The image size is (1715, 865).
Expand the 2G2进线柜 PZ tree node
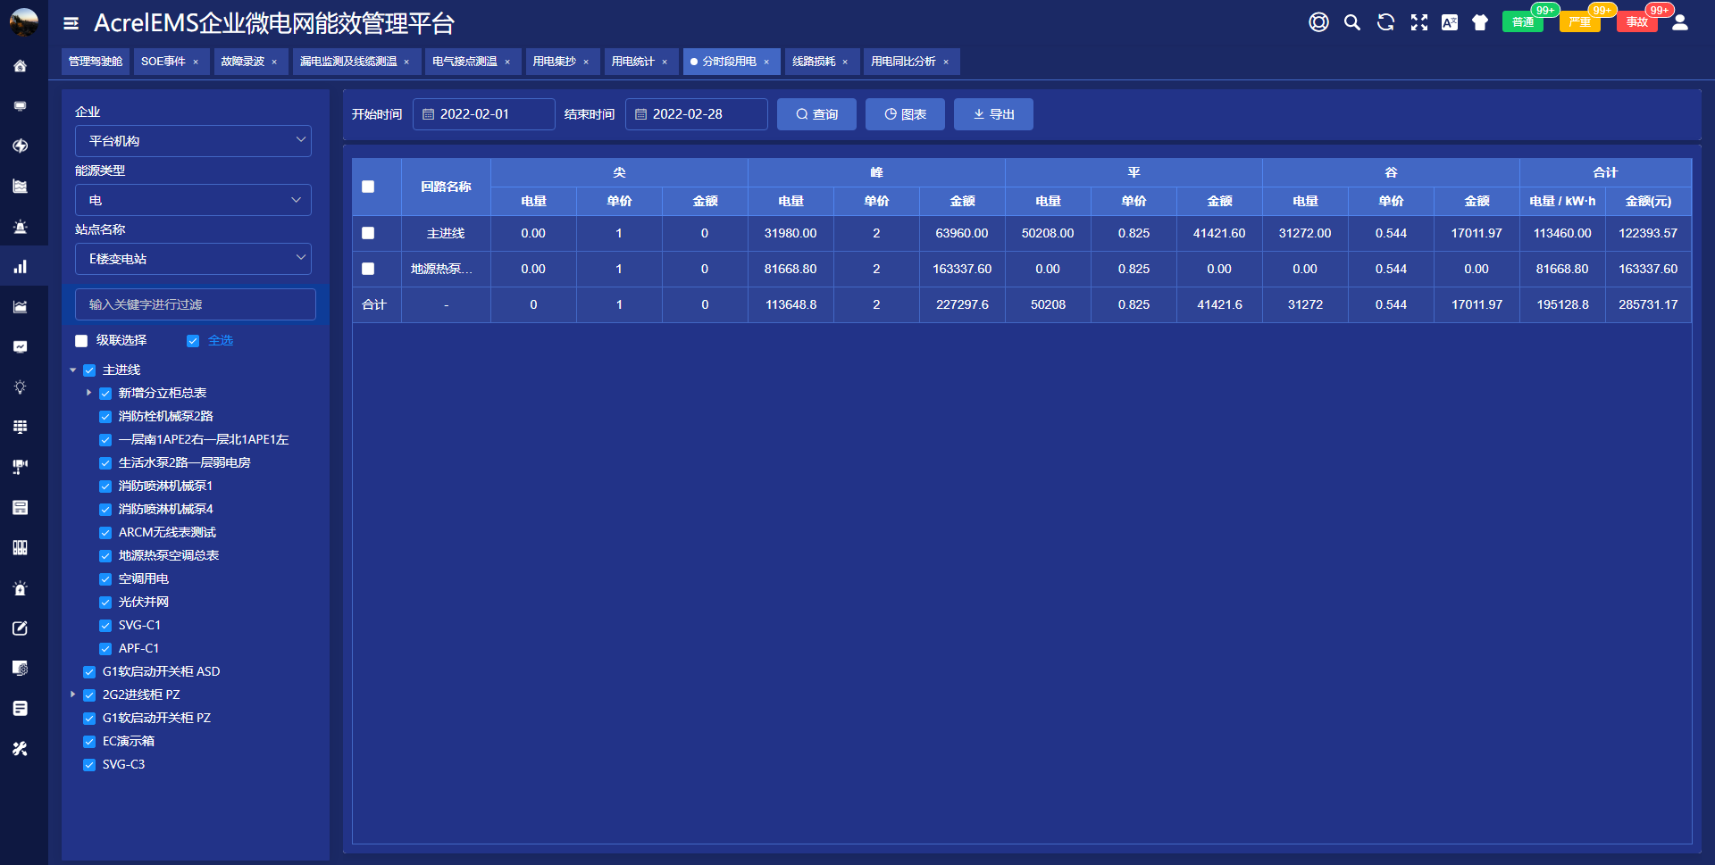(73, 694)
